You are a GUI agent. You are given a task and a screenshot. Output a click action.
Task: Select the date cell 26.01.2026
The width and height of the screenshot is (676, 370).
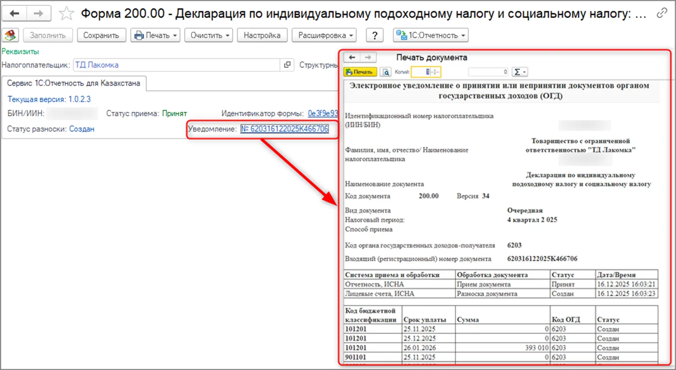429,348
